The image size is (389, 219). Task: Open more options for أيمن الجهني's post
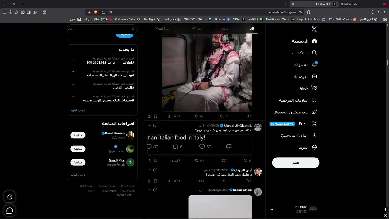(x=149, y=170)
